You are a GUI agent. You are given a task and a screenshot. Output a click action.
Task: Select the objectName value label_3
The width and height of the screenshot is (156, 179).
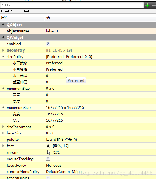[x=52, y=31]
